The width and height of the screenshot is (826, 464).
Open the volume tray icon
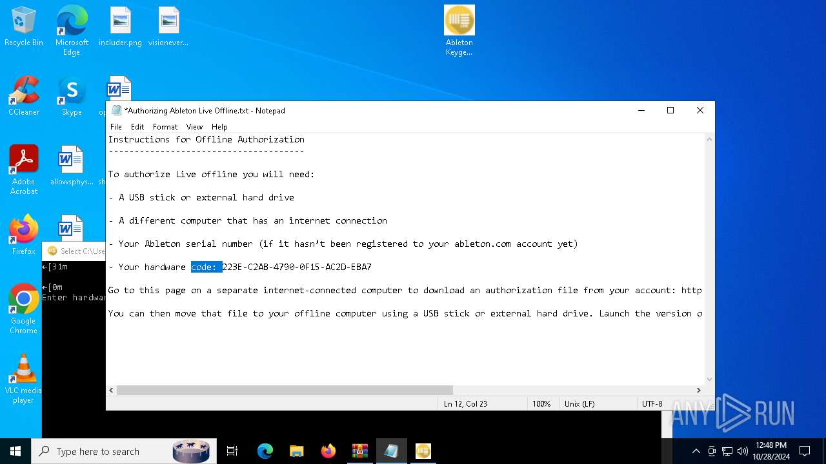pyautogui.click(x=743, y=451)
